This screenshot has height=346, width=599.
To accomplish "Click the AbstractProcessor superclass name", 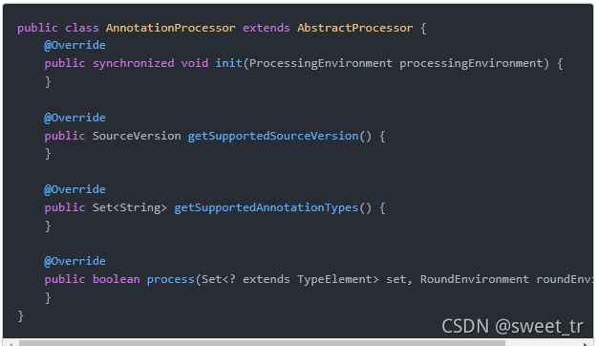I will click(x=354, y=28).
